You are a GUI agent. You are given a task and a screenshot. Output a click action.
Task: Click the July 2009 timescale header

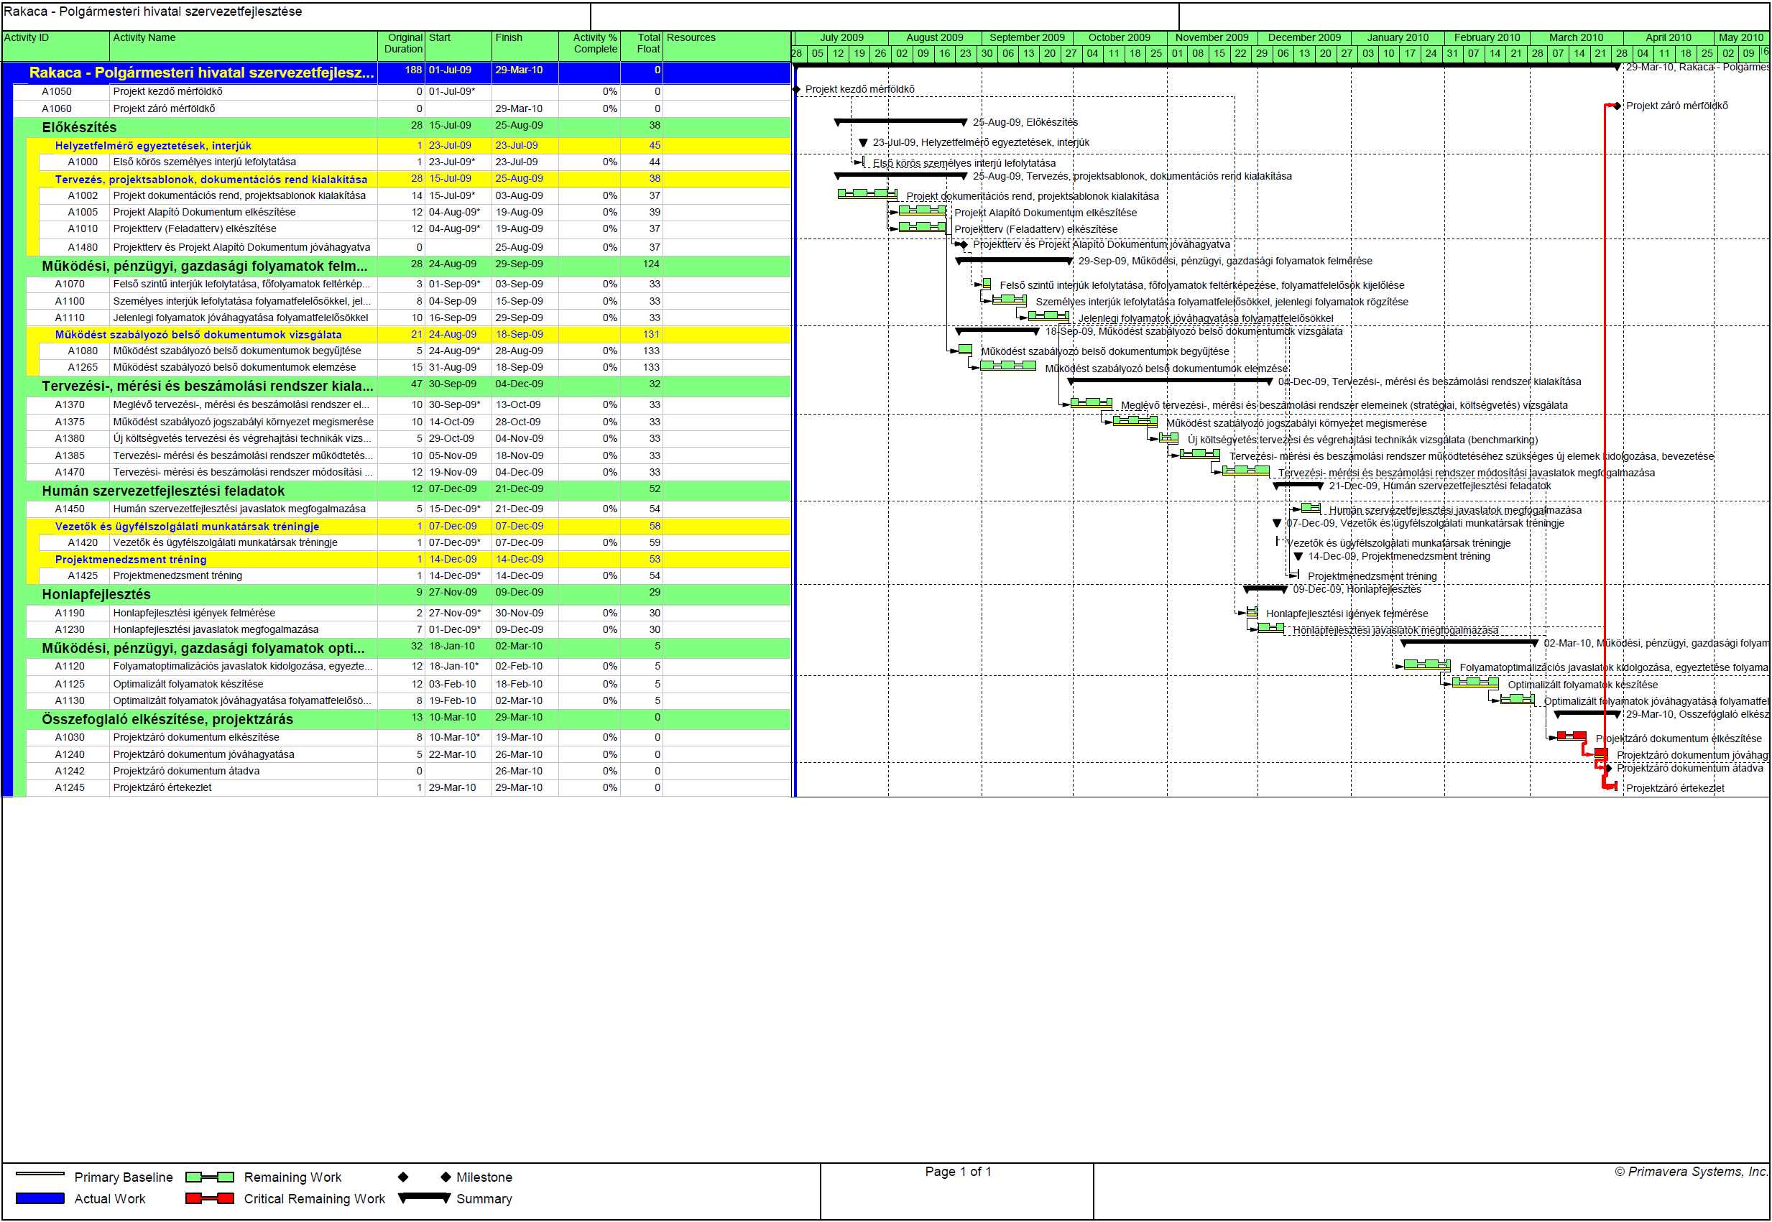tap(841, 37)
